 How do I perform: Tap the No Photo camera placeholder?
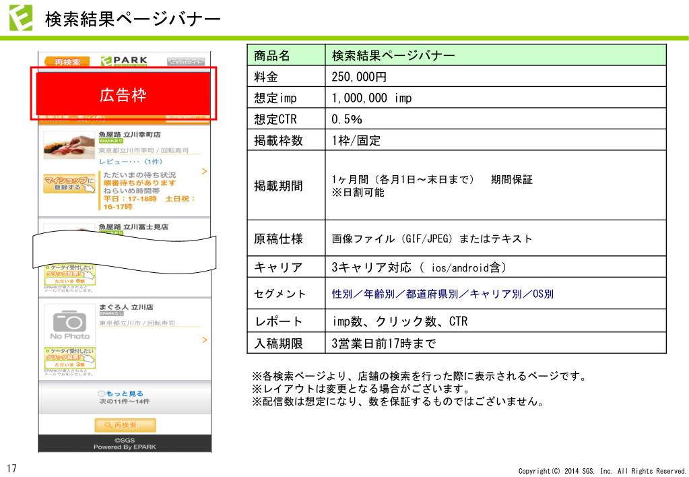pyautogui.click(x=69, y=324)
